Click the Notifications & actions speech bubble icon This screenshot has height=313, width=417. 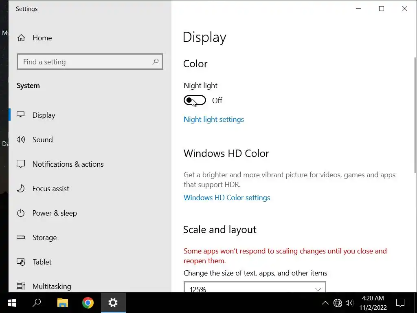coord(20,164)
